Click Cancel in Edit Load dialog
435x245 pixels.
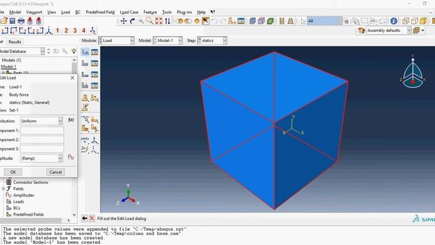tap(56, 172)
